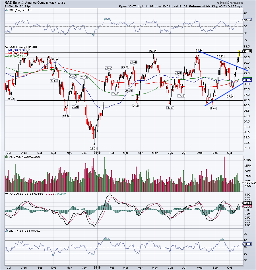The image size is (256, 270).
Task: Click the 26.04 August low annotation
Action: pyautogui.click(x=213, y=109)
